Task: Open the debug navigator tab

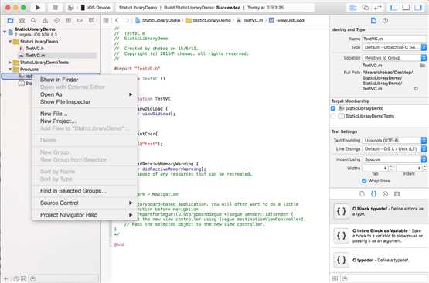Action: coord(68,20)
